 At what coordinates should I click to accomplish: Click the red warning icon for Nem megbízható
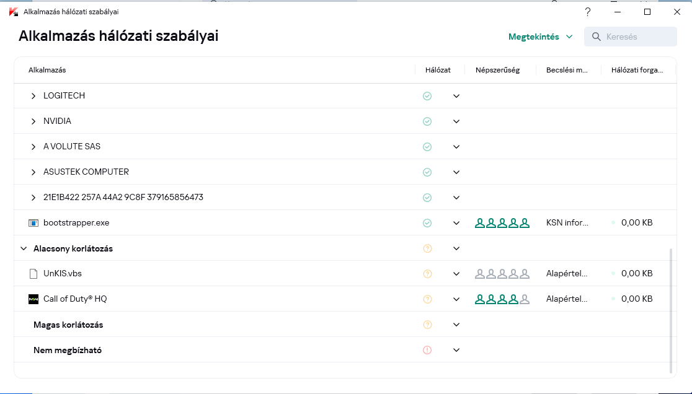427,350
